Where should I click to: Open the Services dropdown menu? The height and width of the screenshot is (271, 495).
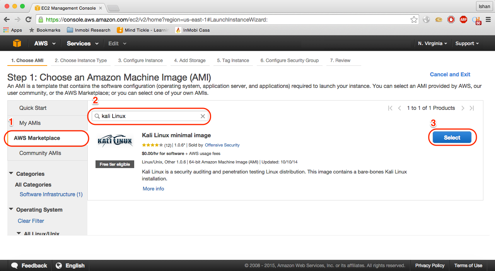pyautogui.click(x=82, y=44)
